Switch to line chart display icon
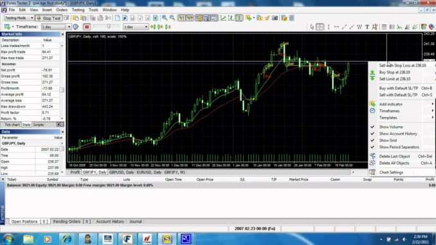 [x=223, y=18]
